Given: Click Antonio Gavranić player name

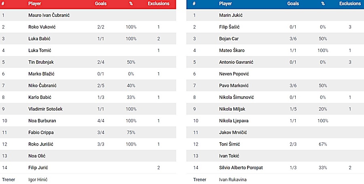Looking at the screenshot, I should 236,62.
